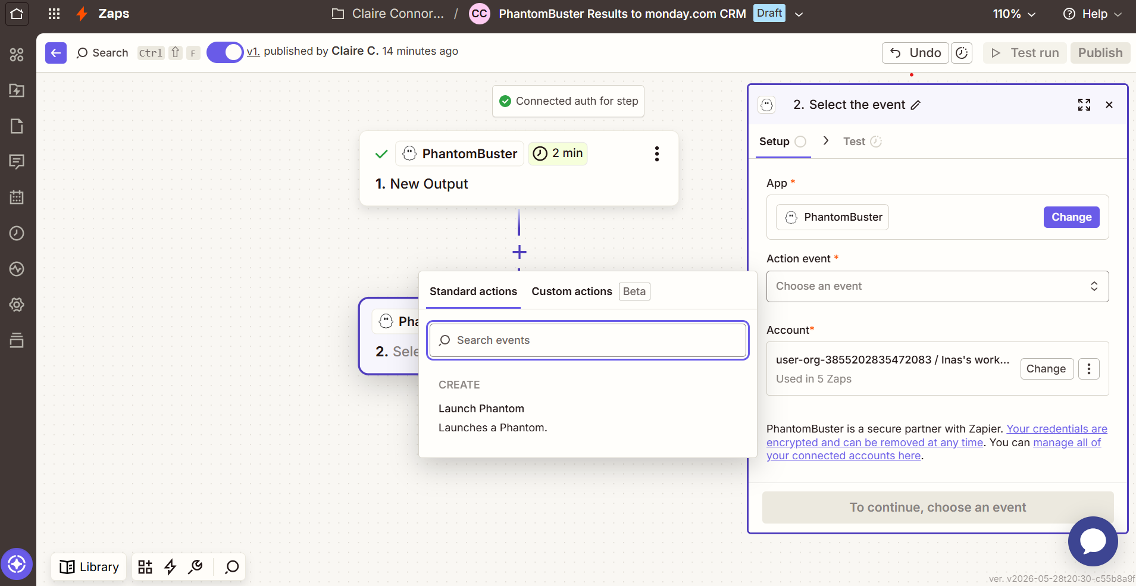Open the three-dot menu on PhantomBuster step 1
Viewport: 1136px width, 586px height.
point(657,153)
